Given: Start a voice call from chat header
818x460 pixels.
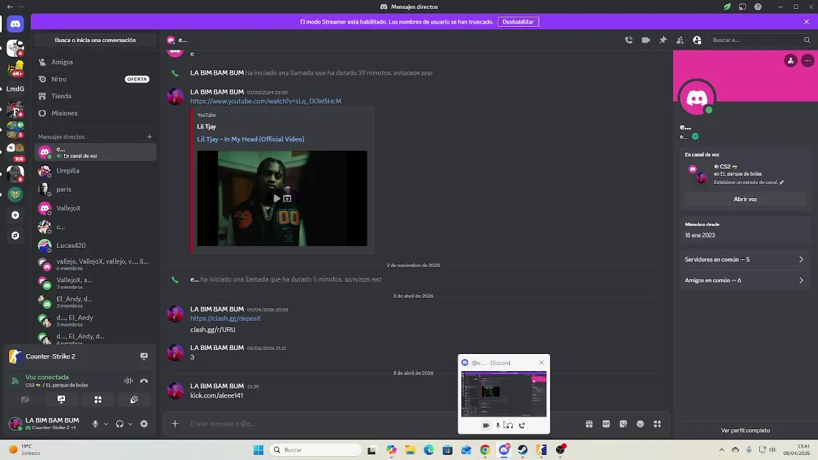Looking at the screenshot, I should (x=629, y=40).
